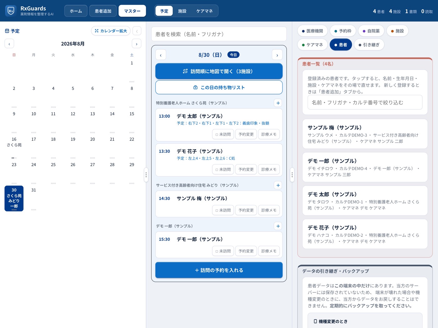Open patient card サンプル 梅 in patient list

coord(365,134)
